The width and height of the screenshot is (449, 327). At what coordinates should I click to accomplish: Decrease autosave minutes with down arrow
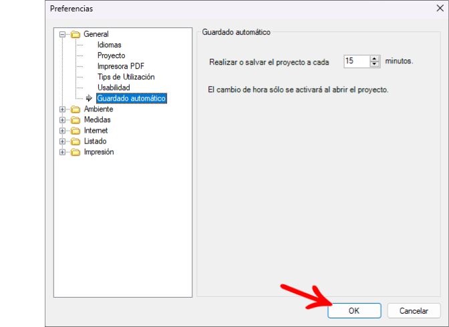[374, 64]
